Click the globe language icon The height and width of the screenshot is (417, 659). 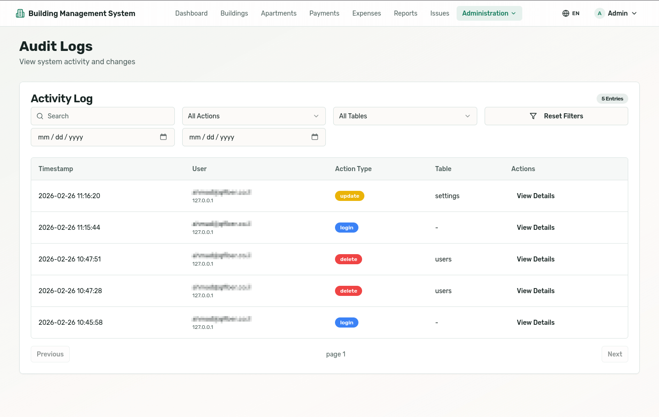click(566, 13)
